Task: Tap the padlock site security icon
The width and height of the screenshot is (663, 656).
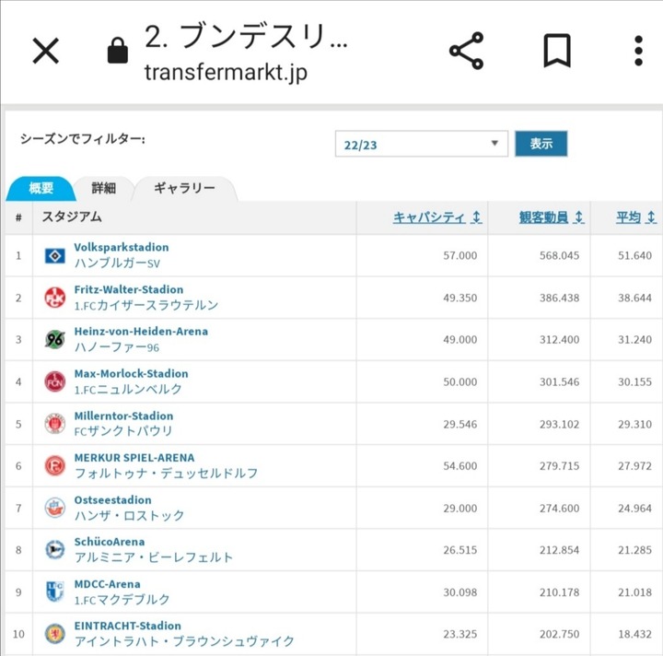Action: (x=118, y=51)
